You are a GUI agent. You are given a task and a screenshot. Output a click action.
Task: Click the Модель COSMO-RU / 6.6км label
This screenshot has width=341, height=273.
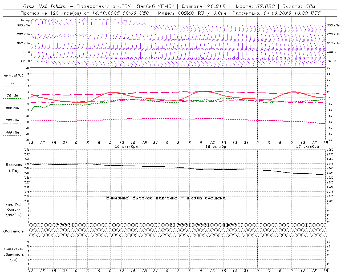click(x=192, y=13)
